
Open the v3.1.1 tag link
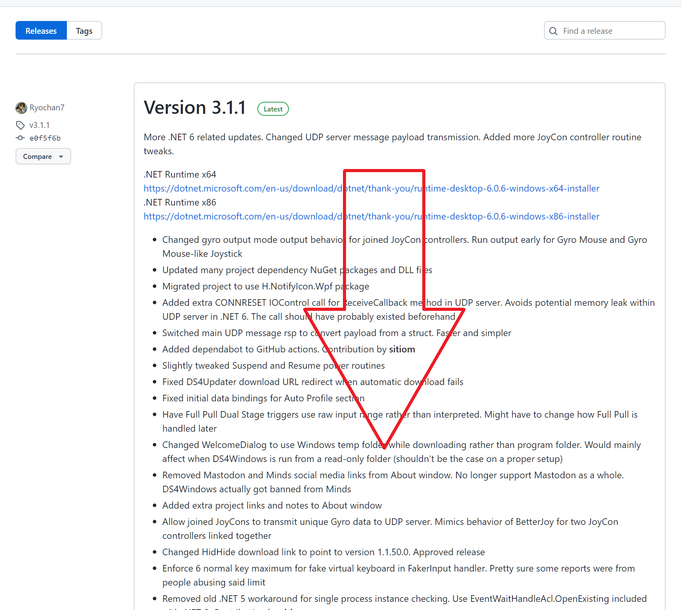tap(40, 125)
